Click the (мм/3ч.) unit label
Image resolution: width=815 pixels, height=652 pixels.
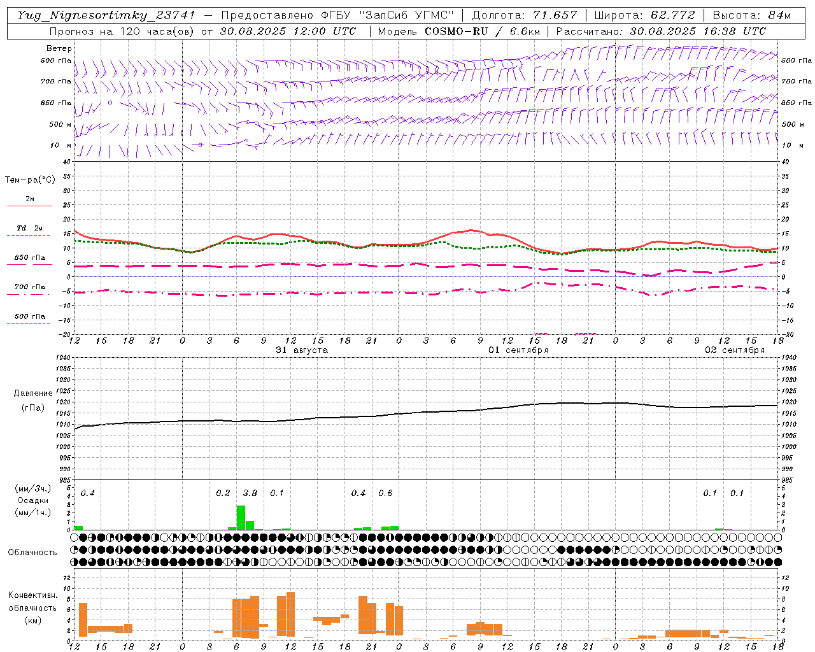(33, 489)
